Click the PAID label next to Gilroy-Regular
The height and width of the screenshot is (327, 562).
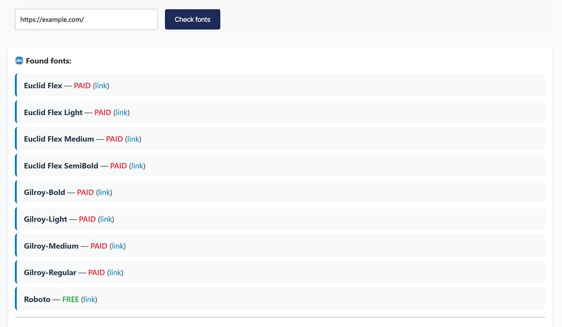click(96, 272)
